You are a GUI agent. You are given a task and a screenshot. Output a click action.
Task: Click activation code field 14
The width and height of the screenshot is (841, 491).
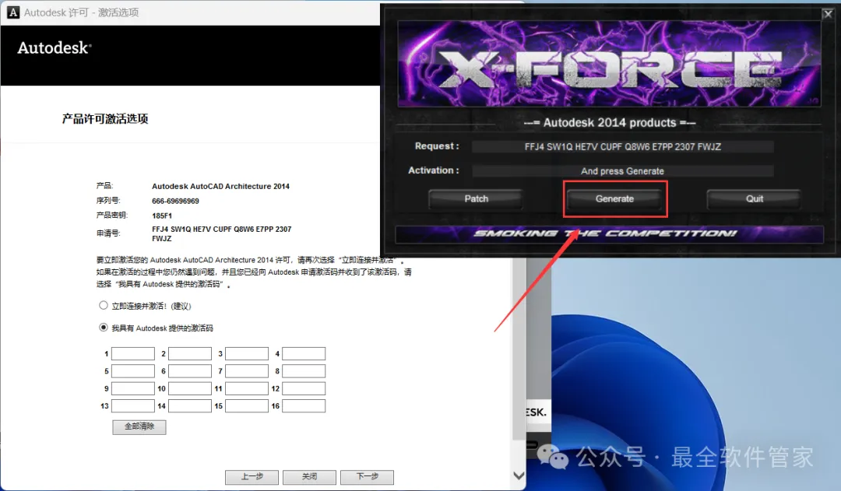pyautogui.click(x=190, y=405)
